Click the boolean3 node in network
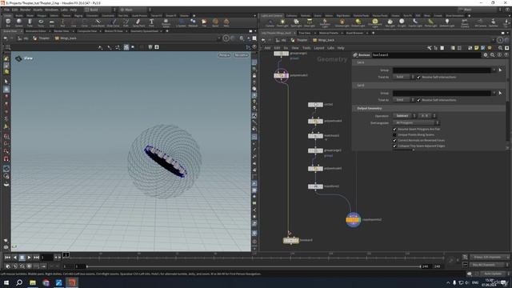The image size is (512, 288). click(x=291, y=240)
